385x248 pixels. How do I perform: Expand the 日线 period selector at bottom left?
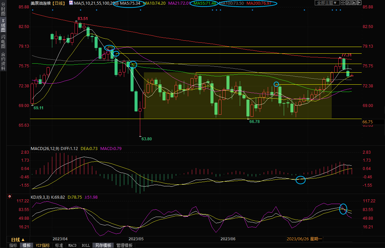coord(18,240)
